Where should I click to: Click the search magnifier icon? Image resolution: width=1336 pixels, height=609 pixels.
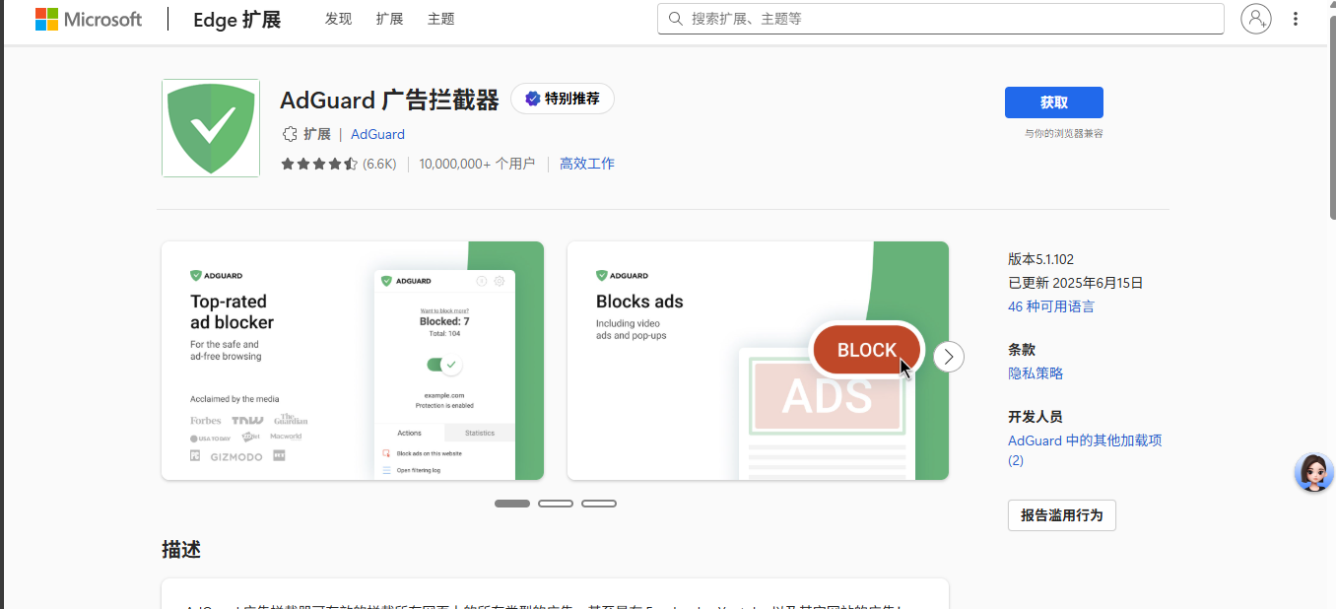(676, 19)
